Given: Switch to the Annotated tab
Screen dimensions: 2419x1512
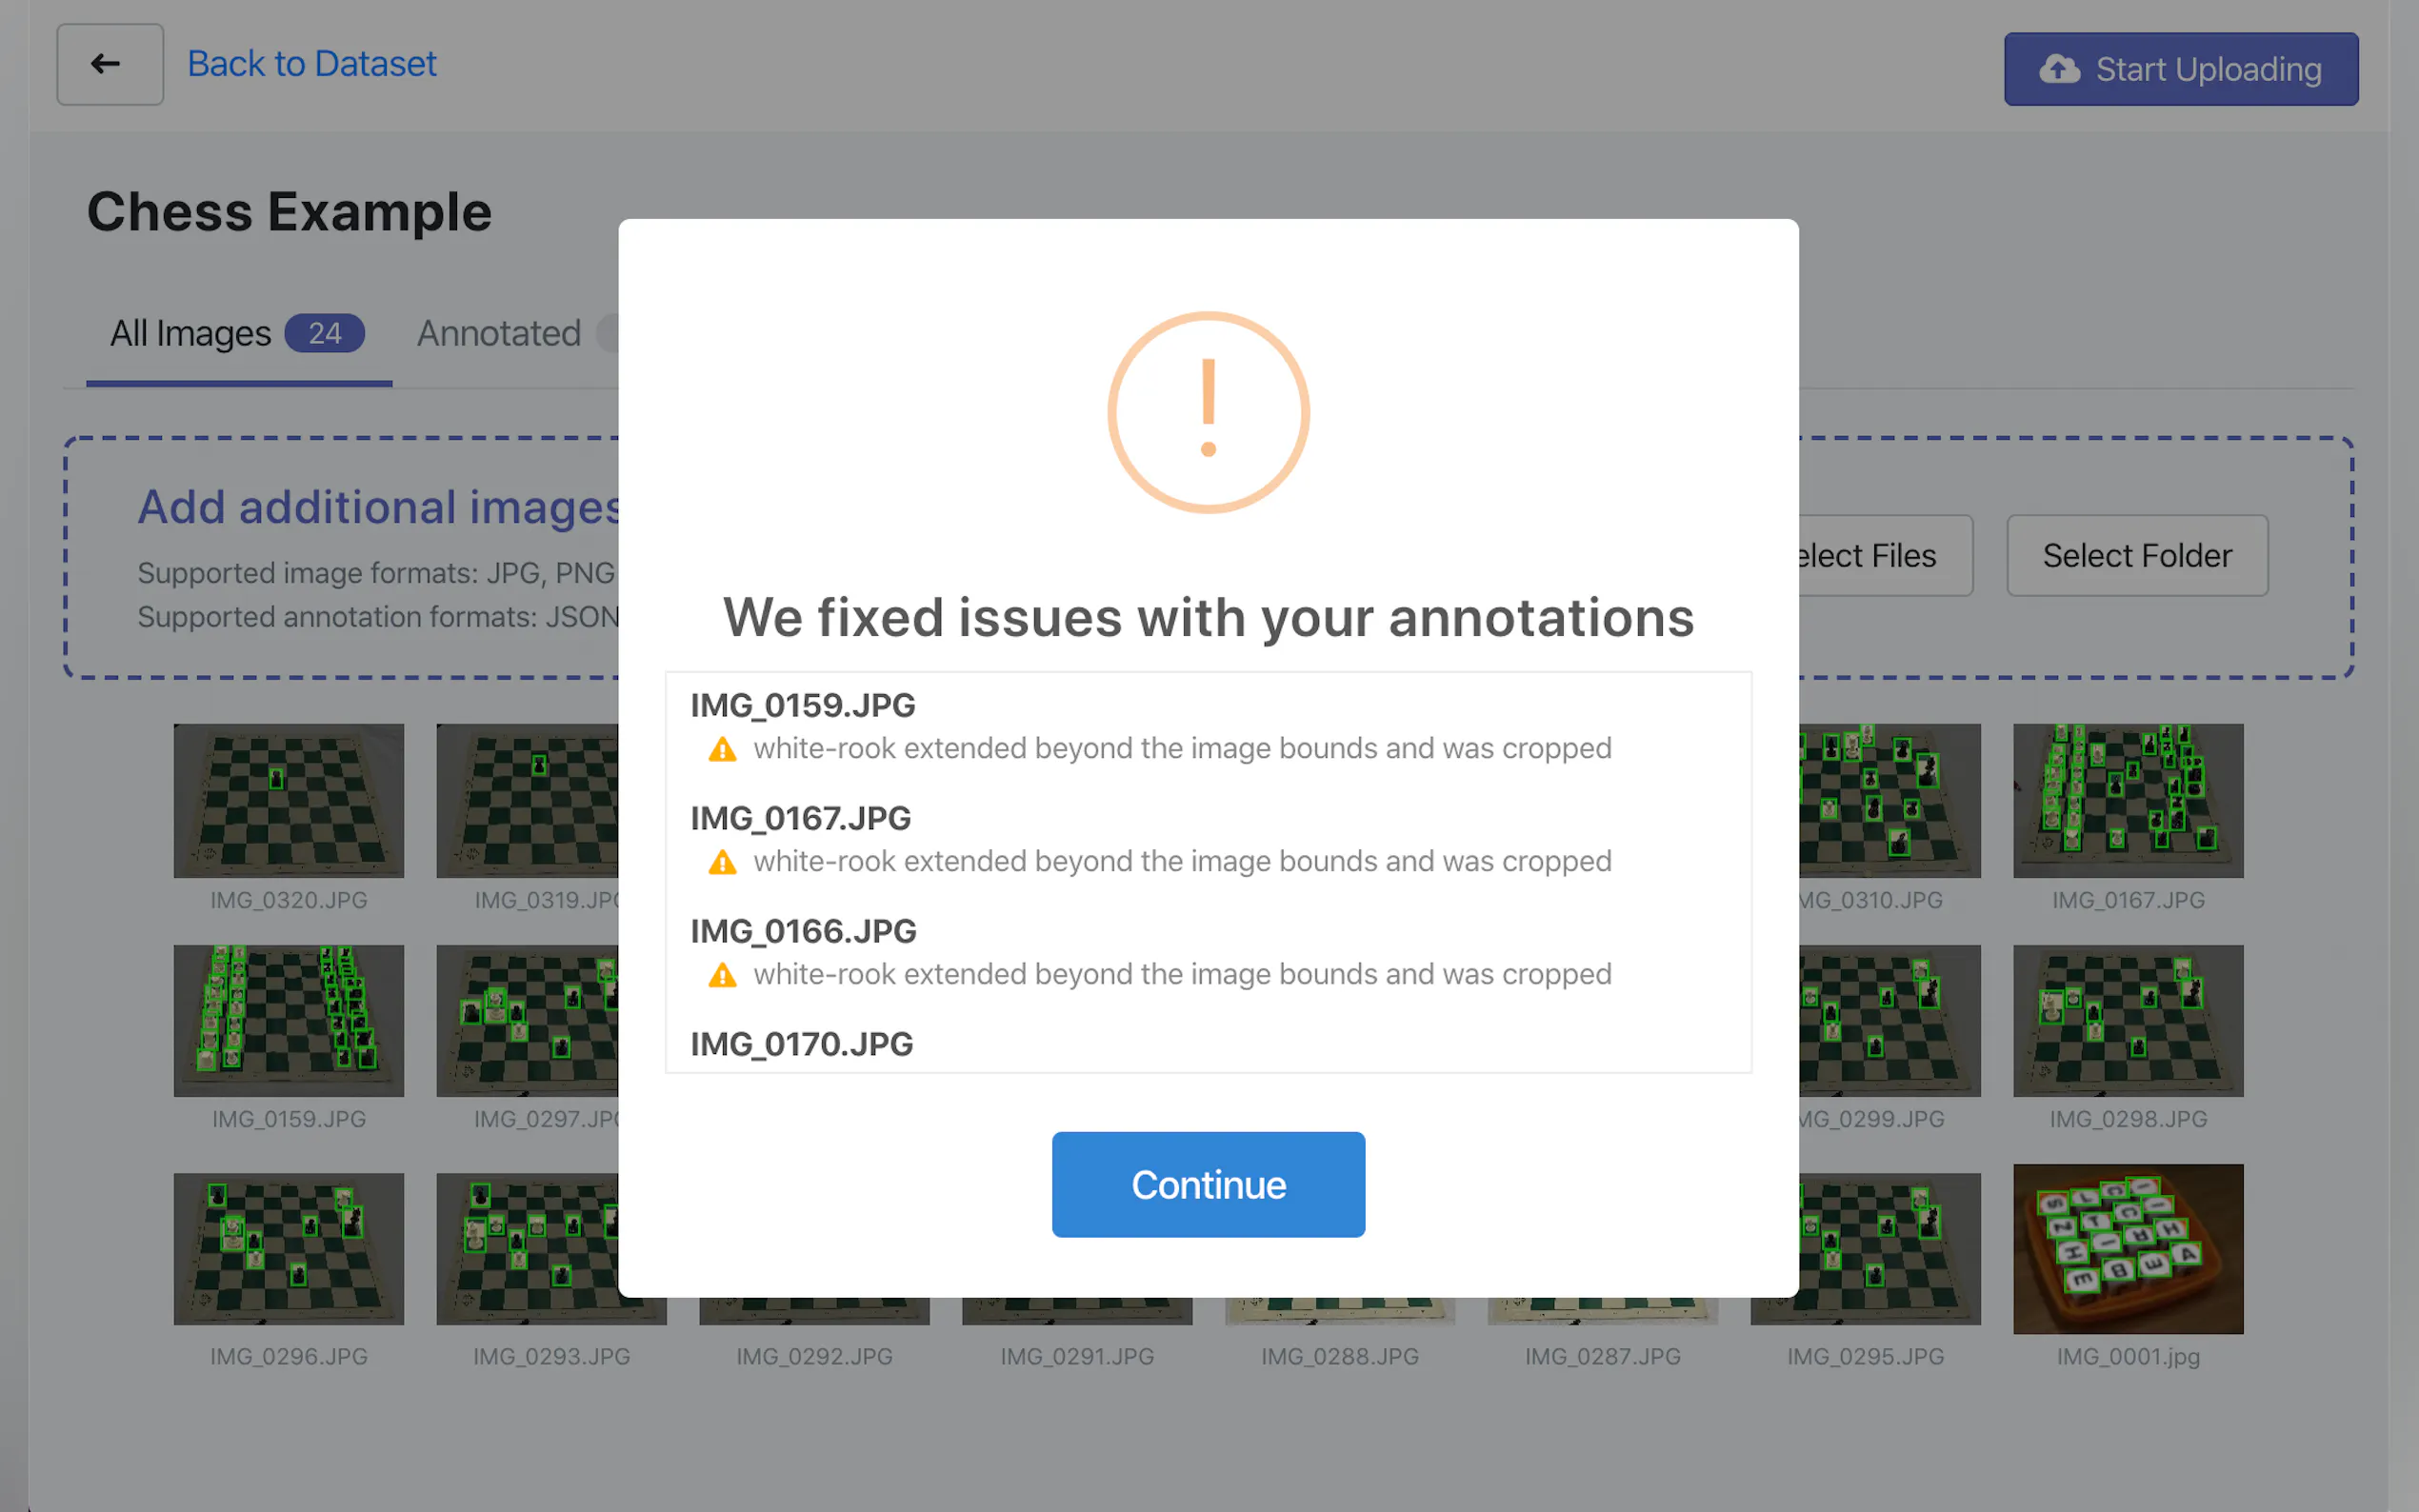Looking at the screenshot, I should point(499,334).
